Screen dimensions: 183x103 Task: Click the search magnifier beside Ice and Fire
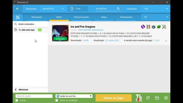pos(118,9)
